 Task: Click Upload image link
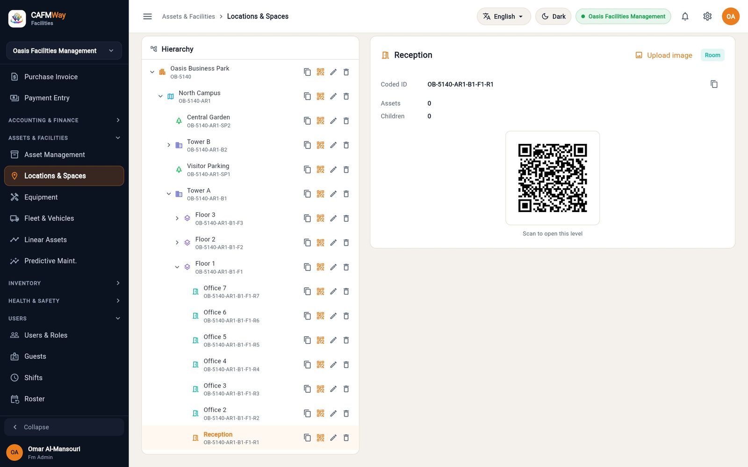coord(664,55)
